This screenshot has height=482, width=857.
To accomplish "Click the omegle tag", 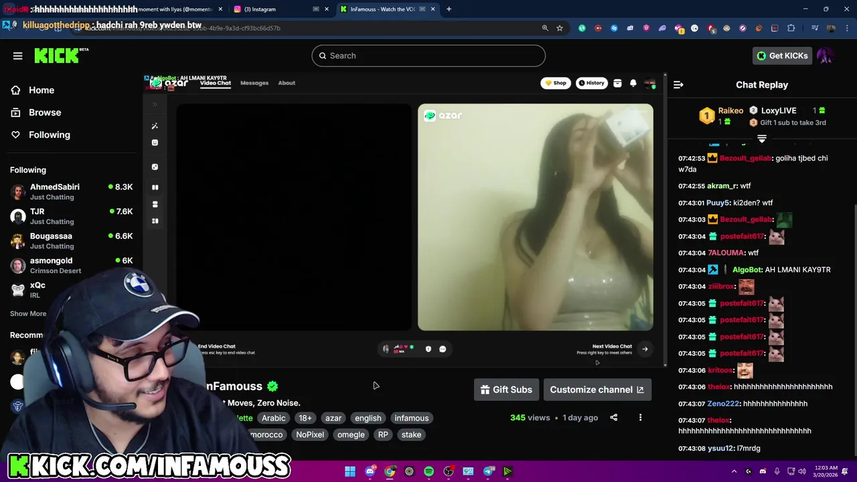I will pos(351,434).
